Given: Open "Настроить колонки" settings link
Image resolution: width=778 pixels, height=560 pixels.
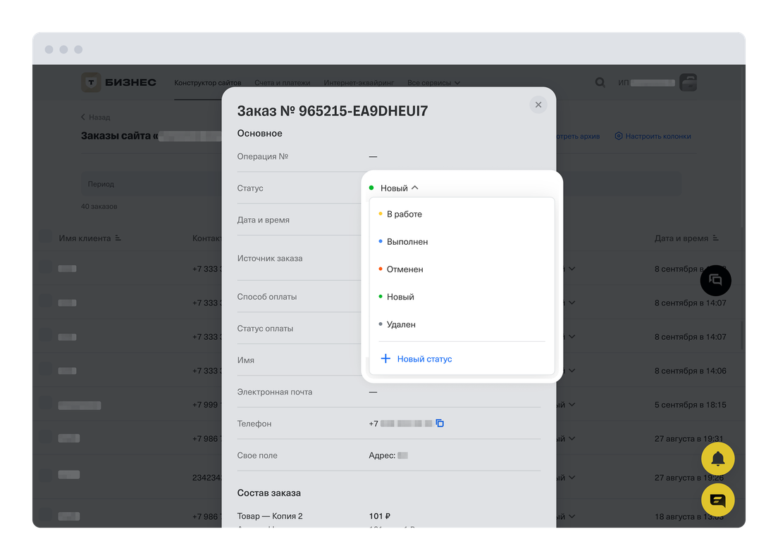Looking at the screenshot, I should click(653, 136).
